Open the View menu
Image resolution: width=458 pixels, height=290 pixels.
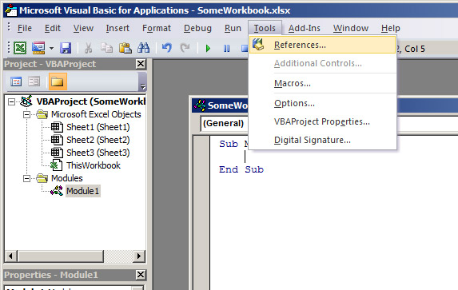pyautogui.click(x=83, y=28)
